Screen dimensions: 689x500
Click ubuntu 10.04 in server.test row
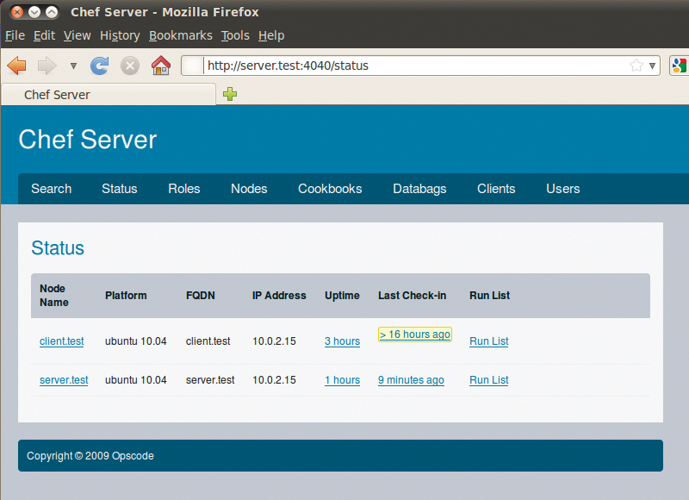(136, 380)
